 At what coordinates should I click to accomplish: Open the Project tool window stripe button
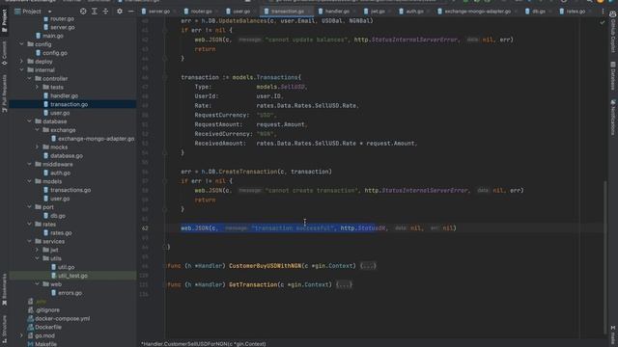4,20
